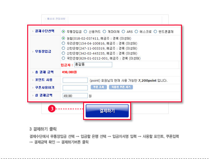The width and height of the screenshot is (211, 159).
Task: Select 농협 018-02-037411 bank account
Action: [x=63, y=38]
